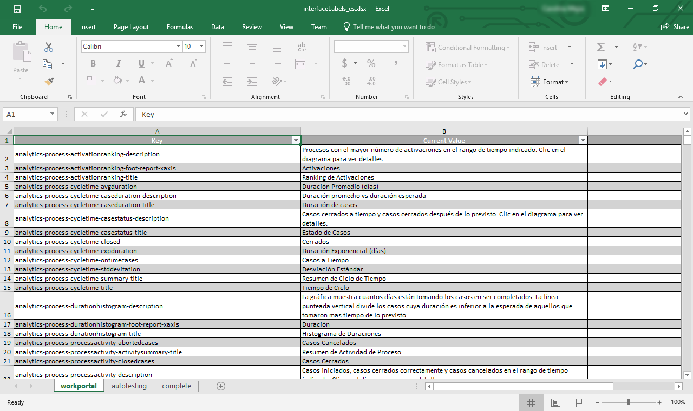The height and width of the screenshot is (411, 693).
Task: Click the Format as Table button
Action: tap(456, 64)
